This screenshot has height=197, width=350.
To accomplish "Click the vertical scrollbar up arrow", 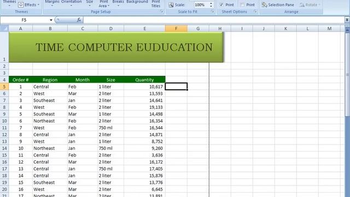I will click(347, 31).
